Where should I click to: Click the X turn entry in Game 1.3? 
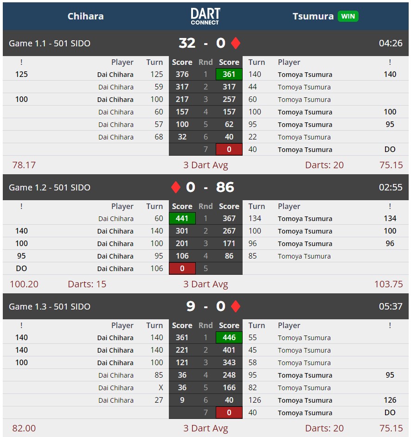[x=161, y=388]
